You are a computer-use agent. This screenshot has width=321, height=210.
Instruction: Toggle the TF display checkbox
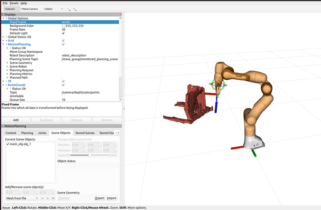point(63,81)
